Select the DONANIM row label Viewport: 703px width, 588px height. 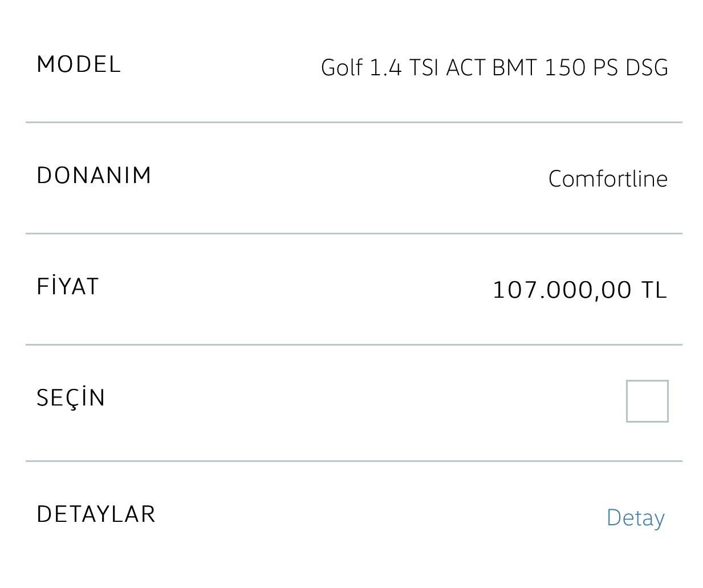coord(94,175)
